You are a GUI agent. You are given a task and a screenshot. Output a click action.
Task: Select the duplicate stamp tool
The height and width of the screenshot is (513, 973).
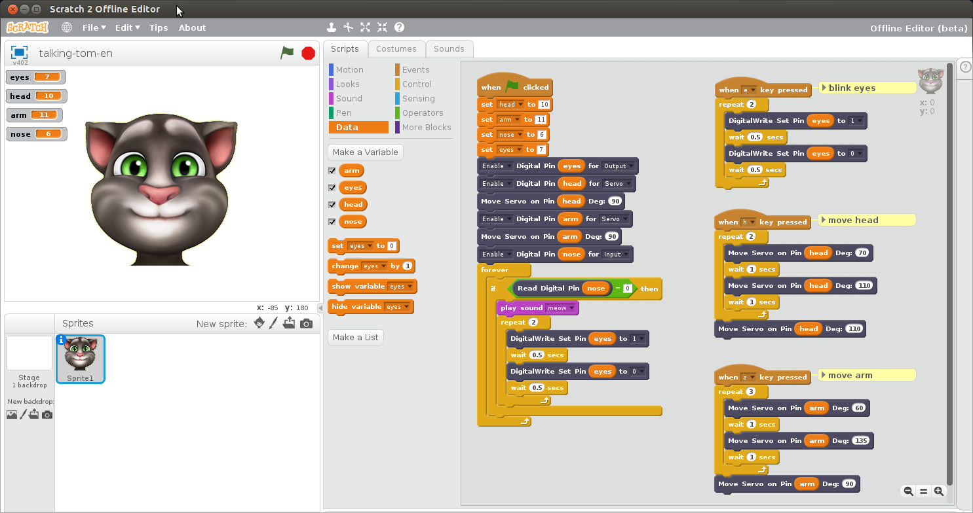332,27
